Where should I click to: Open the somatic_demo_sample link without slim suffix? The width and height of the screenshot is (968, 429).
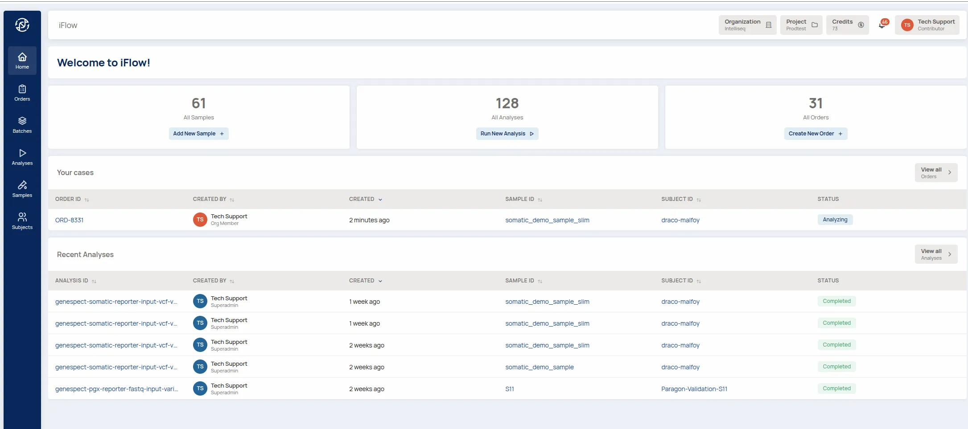tap(539, 367)
